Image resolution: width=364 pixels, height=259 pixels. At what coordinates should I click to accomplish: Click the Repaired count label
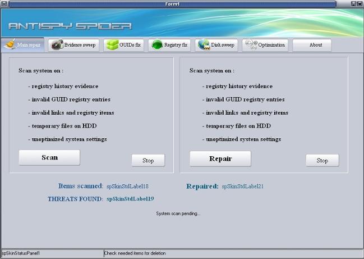[242, 186]
